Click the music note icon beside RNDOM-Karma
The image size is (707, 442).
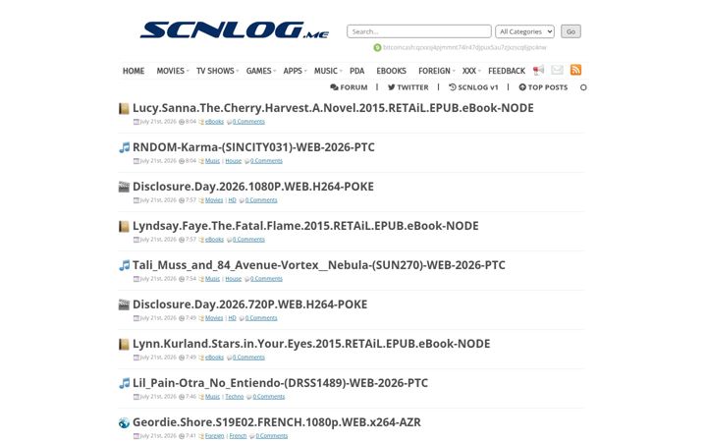point(124,147)
